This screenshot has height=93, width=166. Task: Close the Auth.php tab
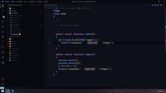pos(56,5)
